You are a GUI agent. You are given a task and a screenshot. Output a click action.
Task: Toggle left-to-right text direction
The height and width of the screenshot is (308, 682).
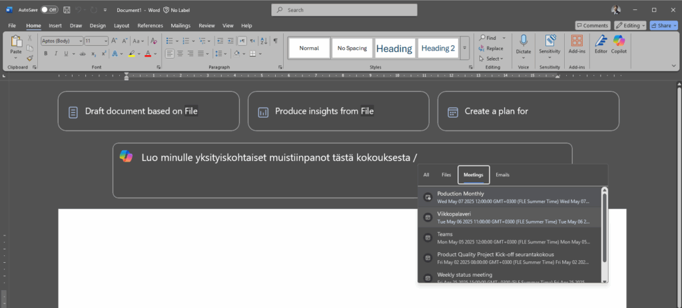point(242,41)
